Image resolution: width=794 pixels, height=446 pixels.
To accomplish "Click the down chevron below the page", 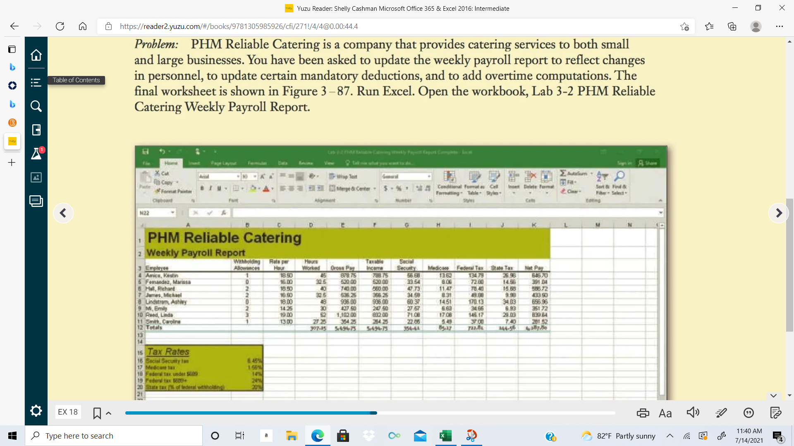I will pos(773,396).
